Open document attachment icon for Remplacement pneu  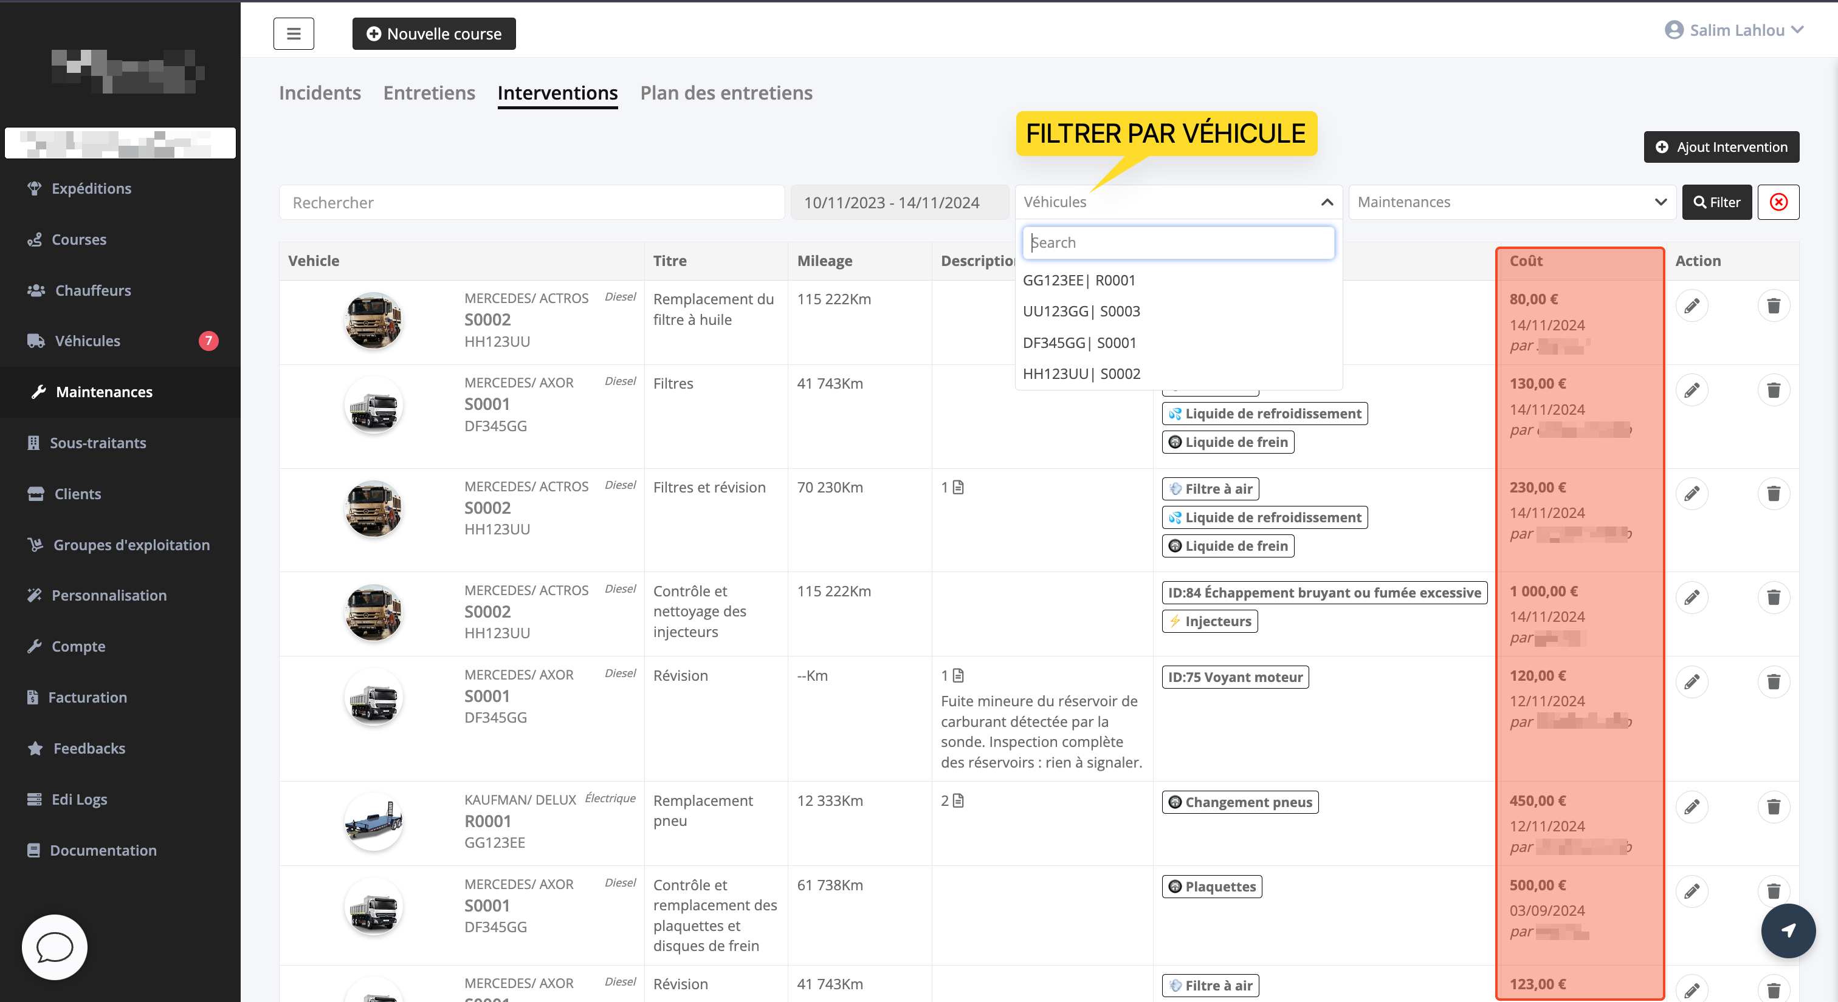[959, 800]
